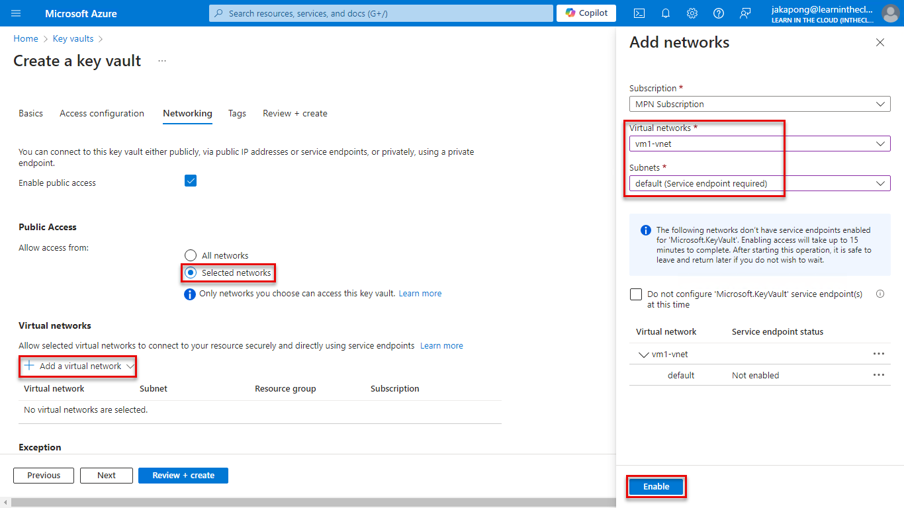This screenshot has height=508, width=904.
Task: Click the Service endpoint status column header
Action: coord(778,331)
